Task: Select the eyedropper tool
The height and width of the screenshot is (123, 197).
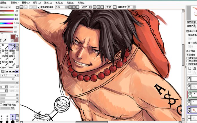Action: 5,41
